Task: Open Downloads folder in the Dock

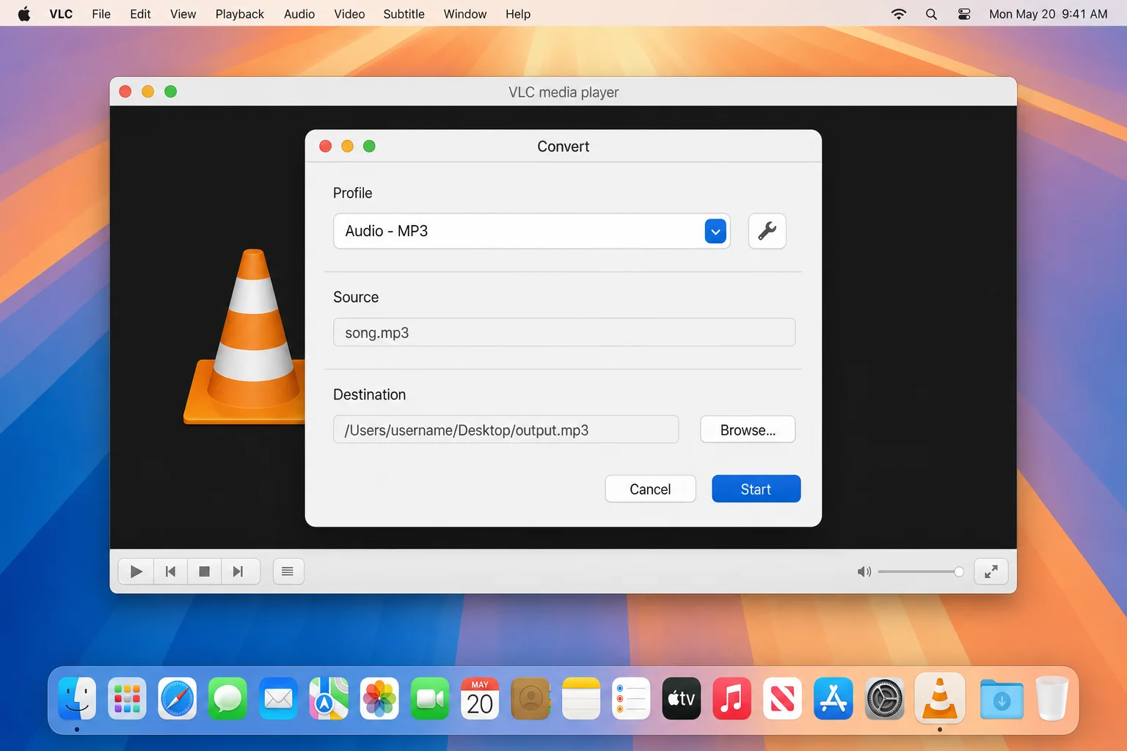Action: (1002, 698)
